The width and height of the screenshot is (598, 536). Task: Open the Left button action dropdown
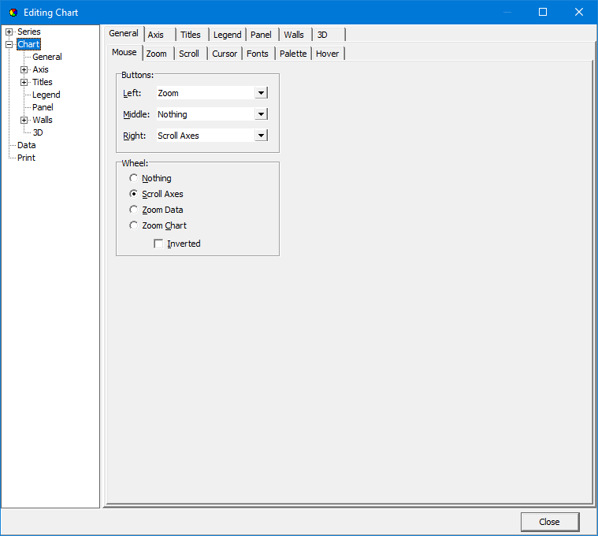(261, 93)
